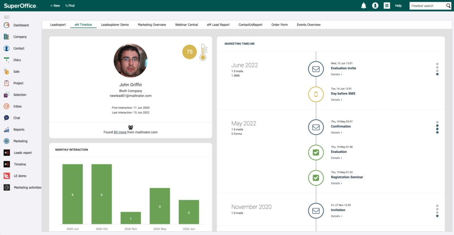Click the 2022 Jun bar in chart
The image size is (454, 235).
(189, 212)
